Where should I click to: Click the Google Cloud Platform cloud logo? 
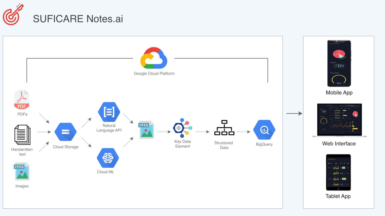pos(154,58)
